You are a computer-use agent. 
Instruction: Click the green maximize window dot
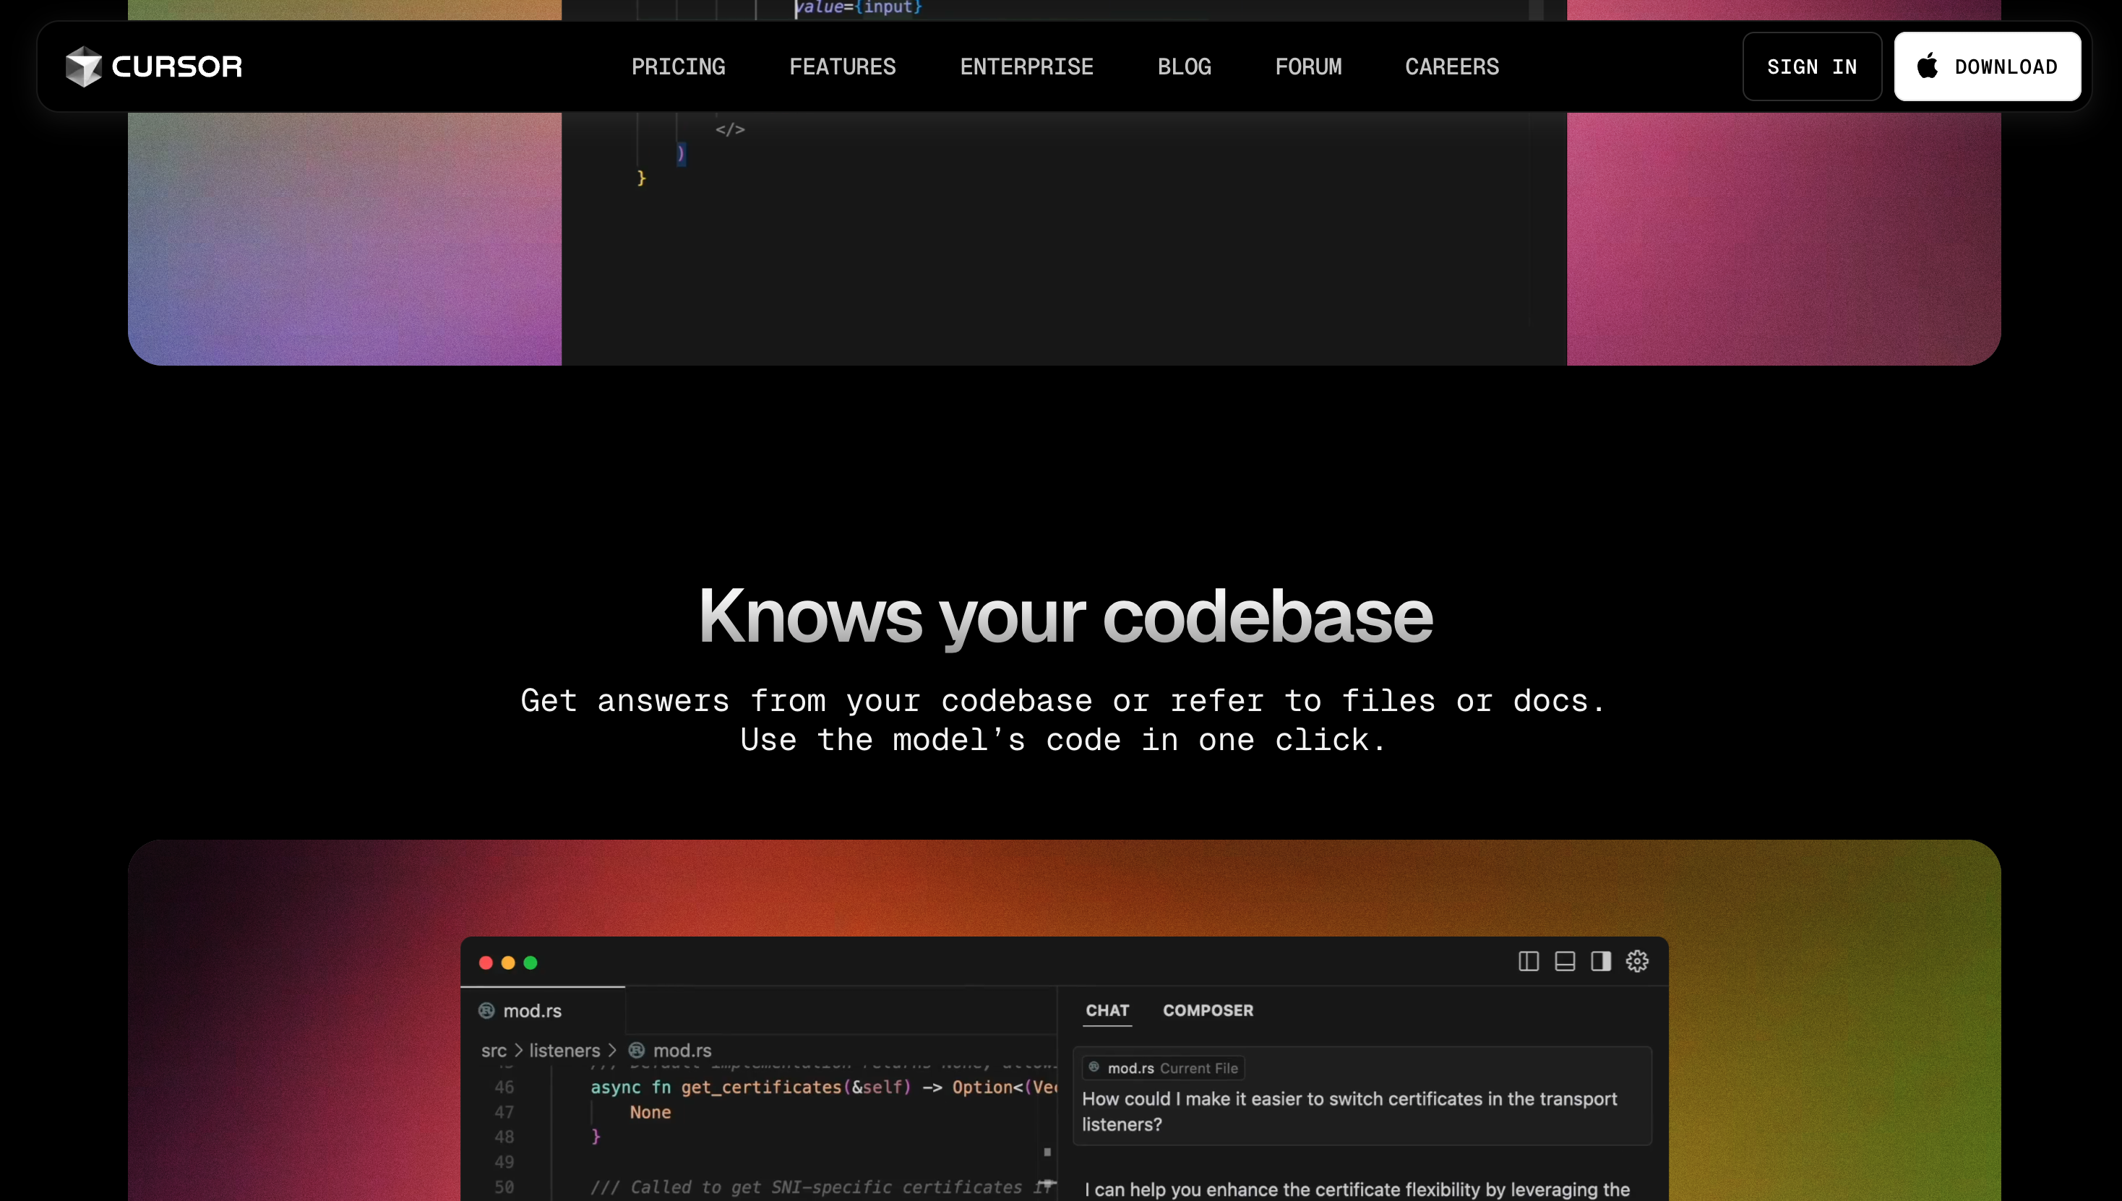(530, 963)
